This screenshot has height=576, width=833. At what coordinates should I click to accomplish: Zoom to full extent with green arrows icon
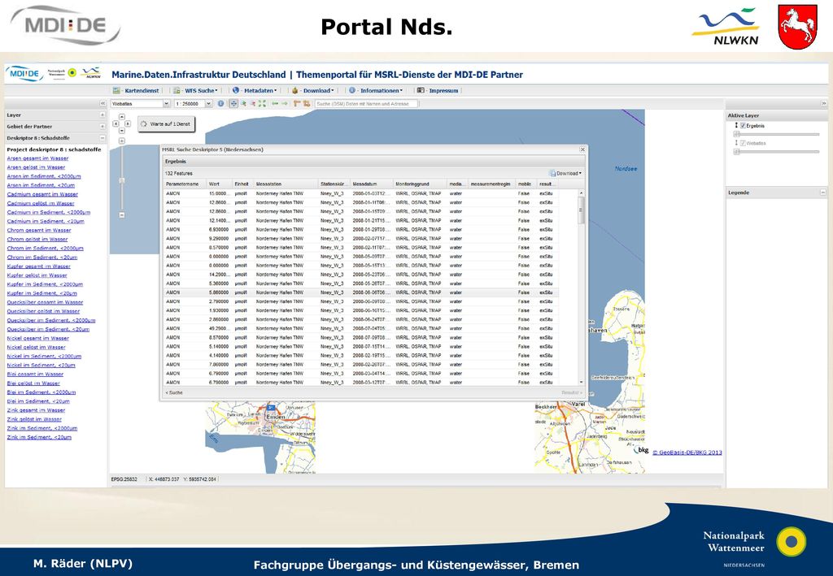[x=263, y=103]
